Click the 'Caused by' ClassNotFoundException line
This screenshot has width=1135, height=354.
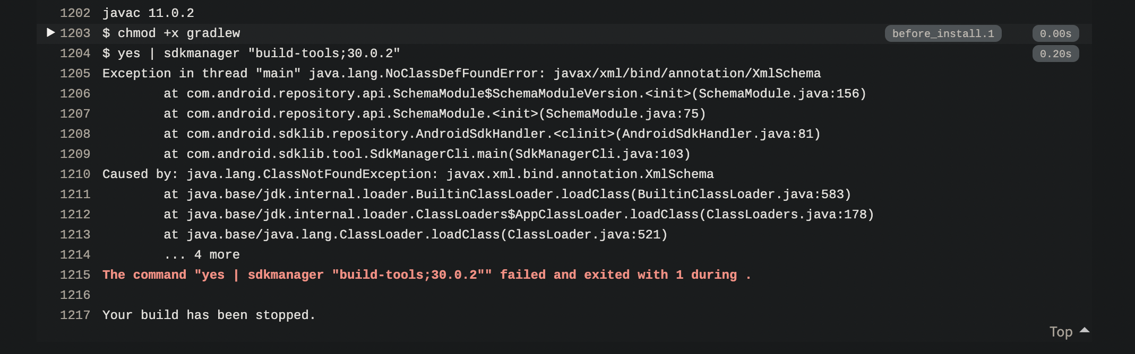point(408,174)
